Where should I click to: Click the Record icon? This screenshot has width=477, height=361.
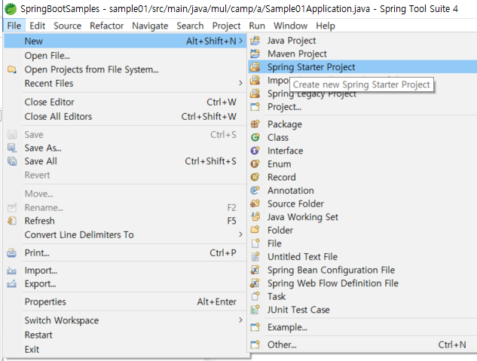255,177
